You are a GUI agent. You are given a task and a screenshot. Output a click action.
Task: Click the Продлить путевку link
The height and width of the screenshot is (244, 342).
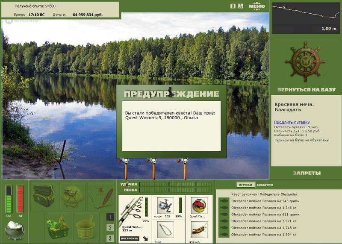click(x=292, y=122)
